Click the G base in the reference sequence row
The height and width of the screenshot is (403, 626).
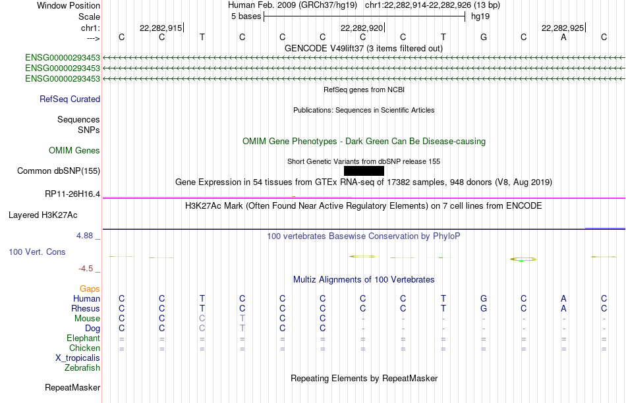click(x=484, y=37)
